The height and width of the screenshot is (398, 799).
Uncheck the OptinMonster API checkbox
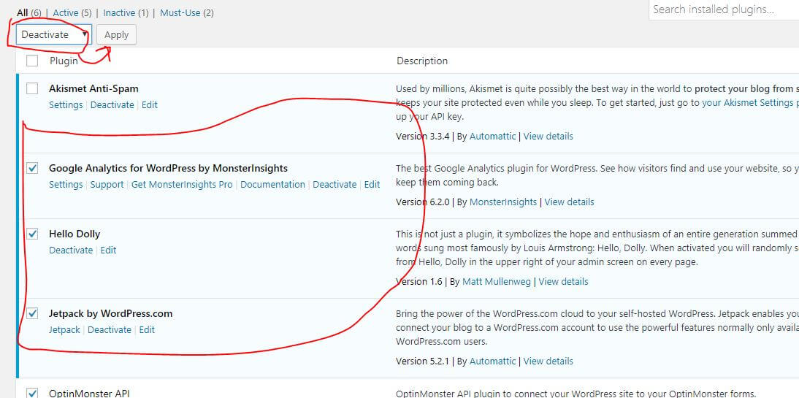coord(32,393)
